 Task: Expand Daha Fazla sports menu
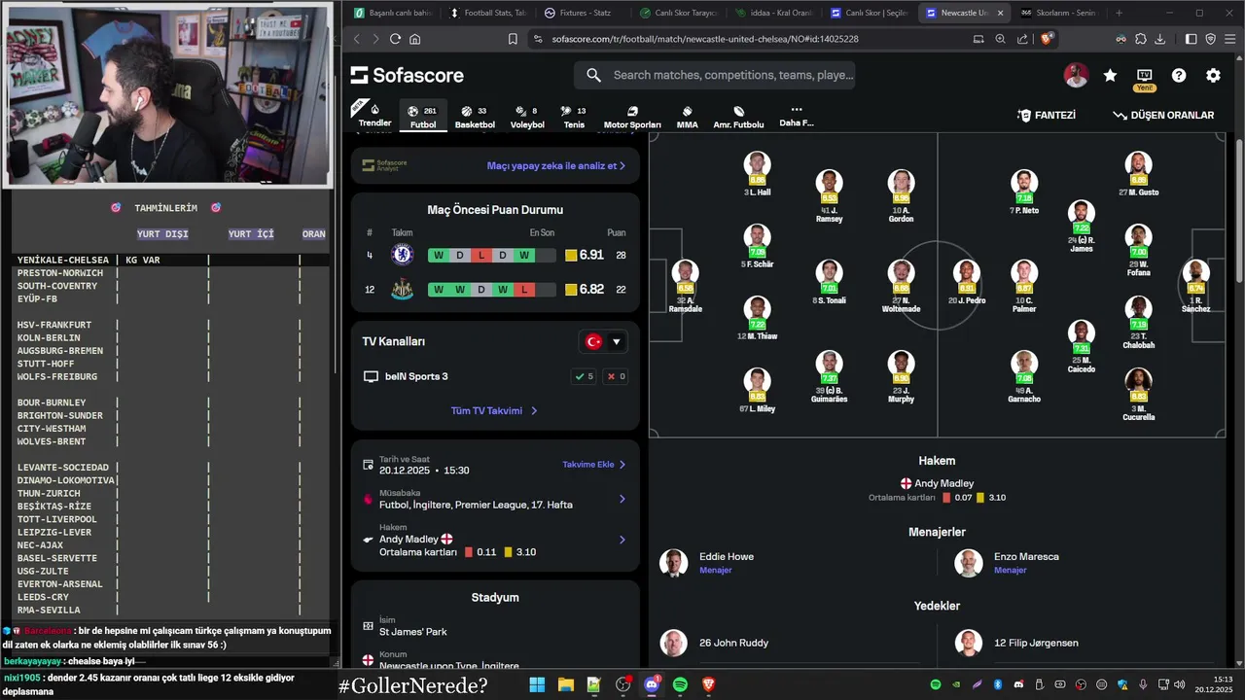coord(796,116)
